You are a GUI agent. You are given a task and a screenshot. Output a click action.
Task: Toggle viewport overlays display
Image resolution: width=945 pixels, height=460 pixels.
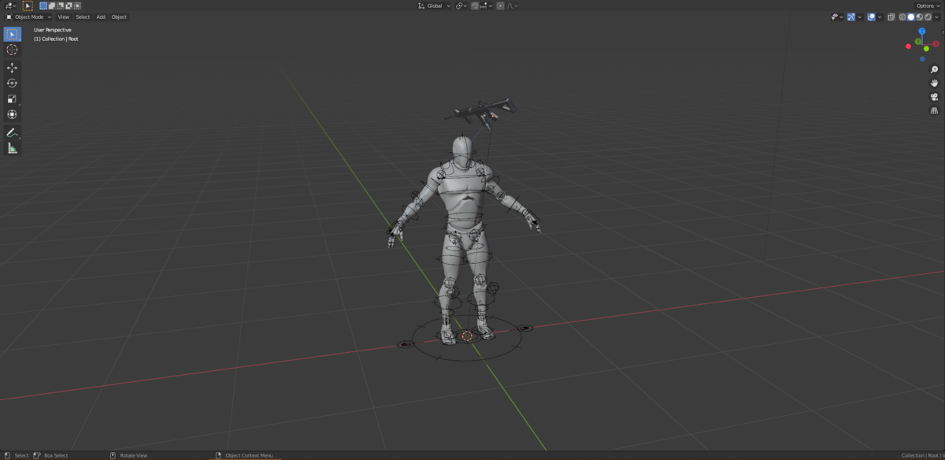pos(871,17)
